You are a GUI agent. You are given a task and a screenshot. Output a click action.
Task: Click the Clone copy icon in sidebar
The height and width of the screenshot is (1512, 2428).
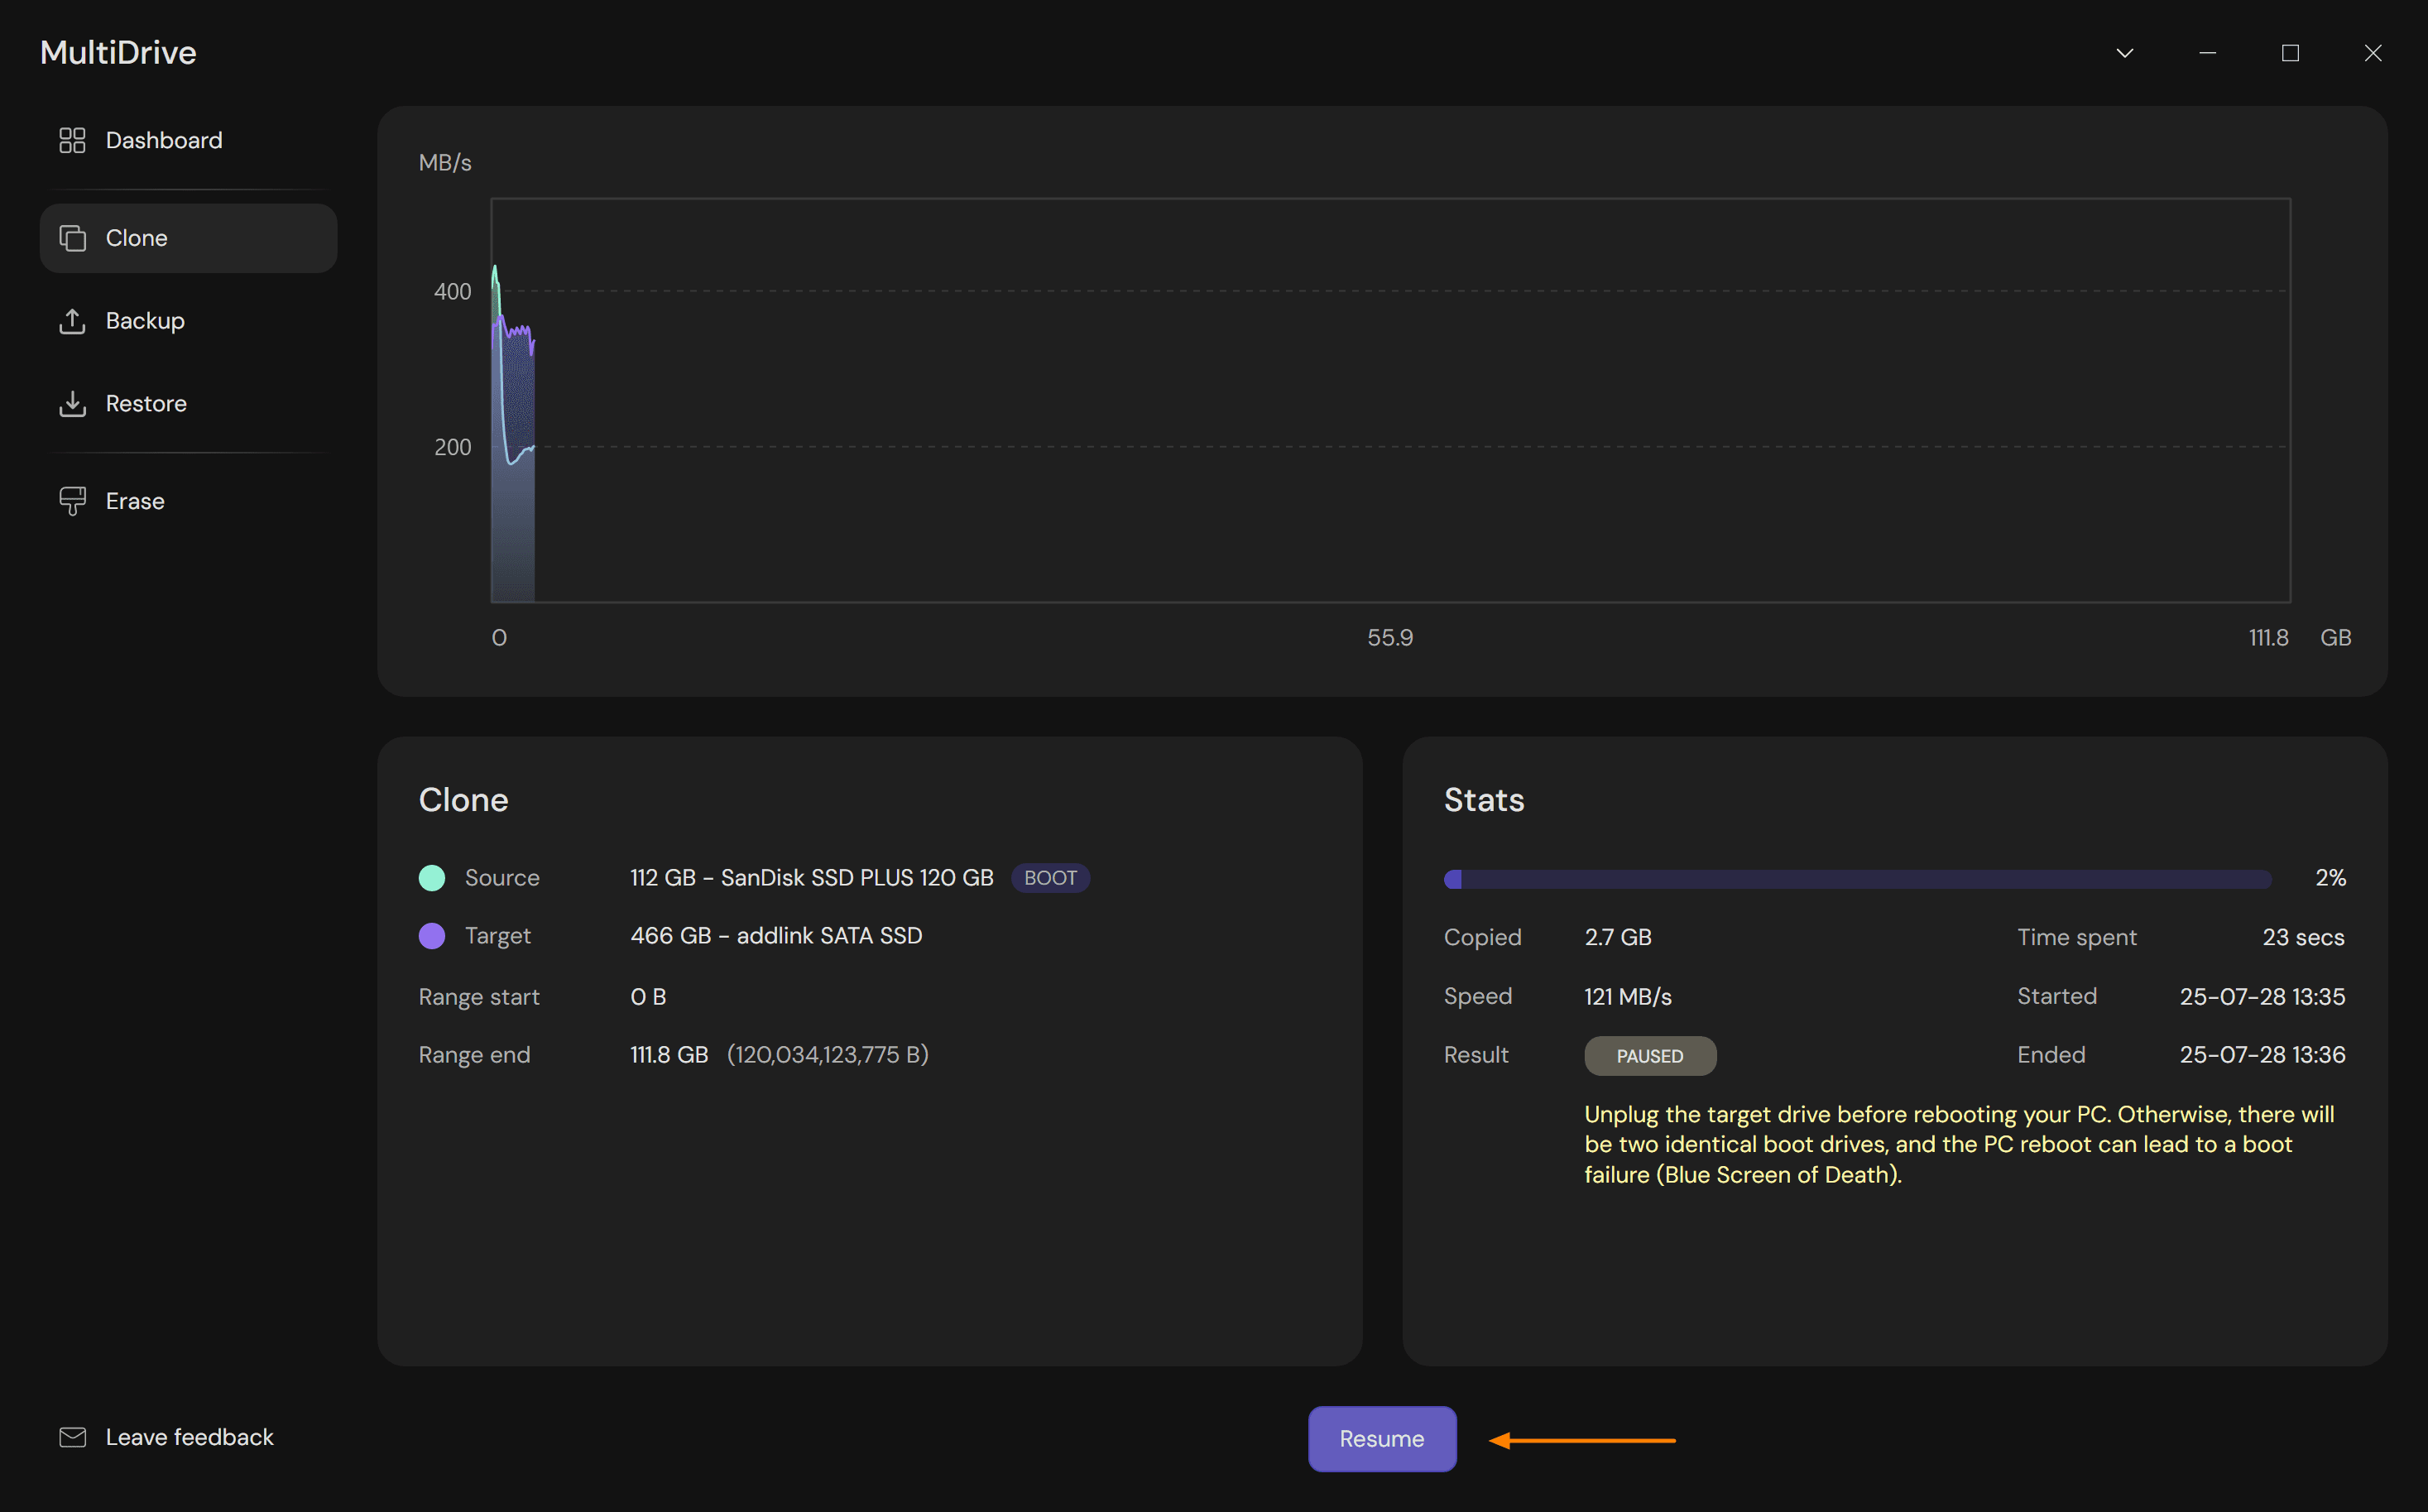[x=72, y=238]
